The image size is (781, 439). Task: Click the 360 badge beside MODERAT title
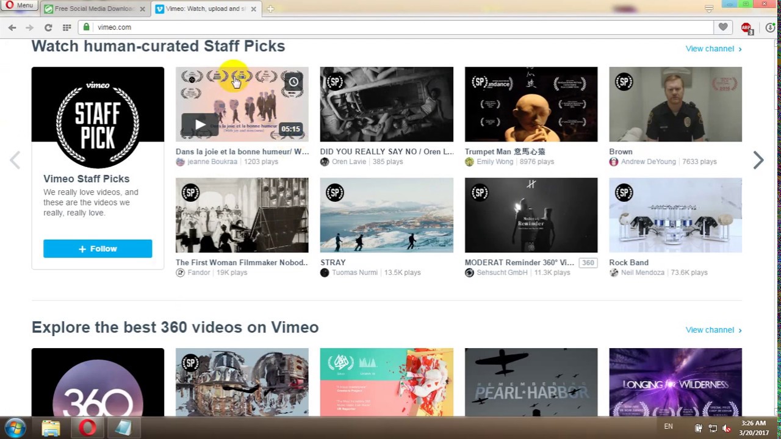pos(588,263)
